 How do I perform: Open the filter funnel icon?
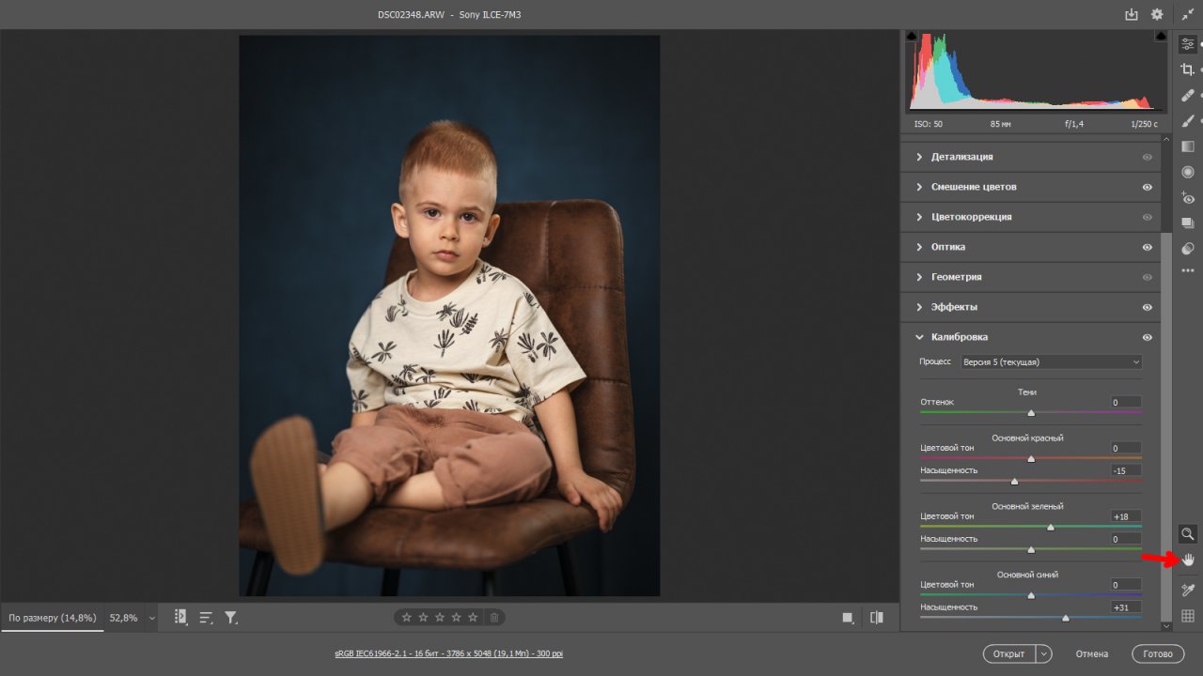click(231, 618)
